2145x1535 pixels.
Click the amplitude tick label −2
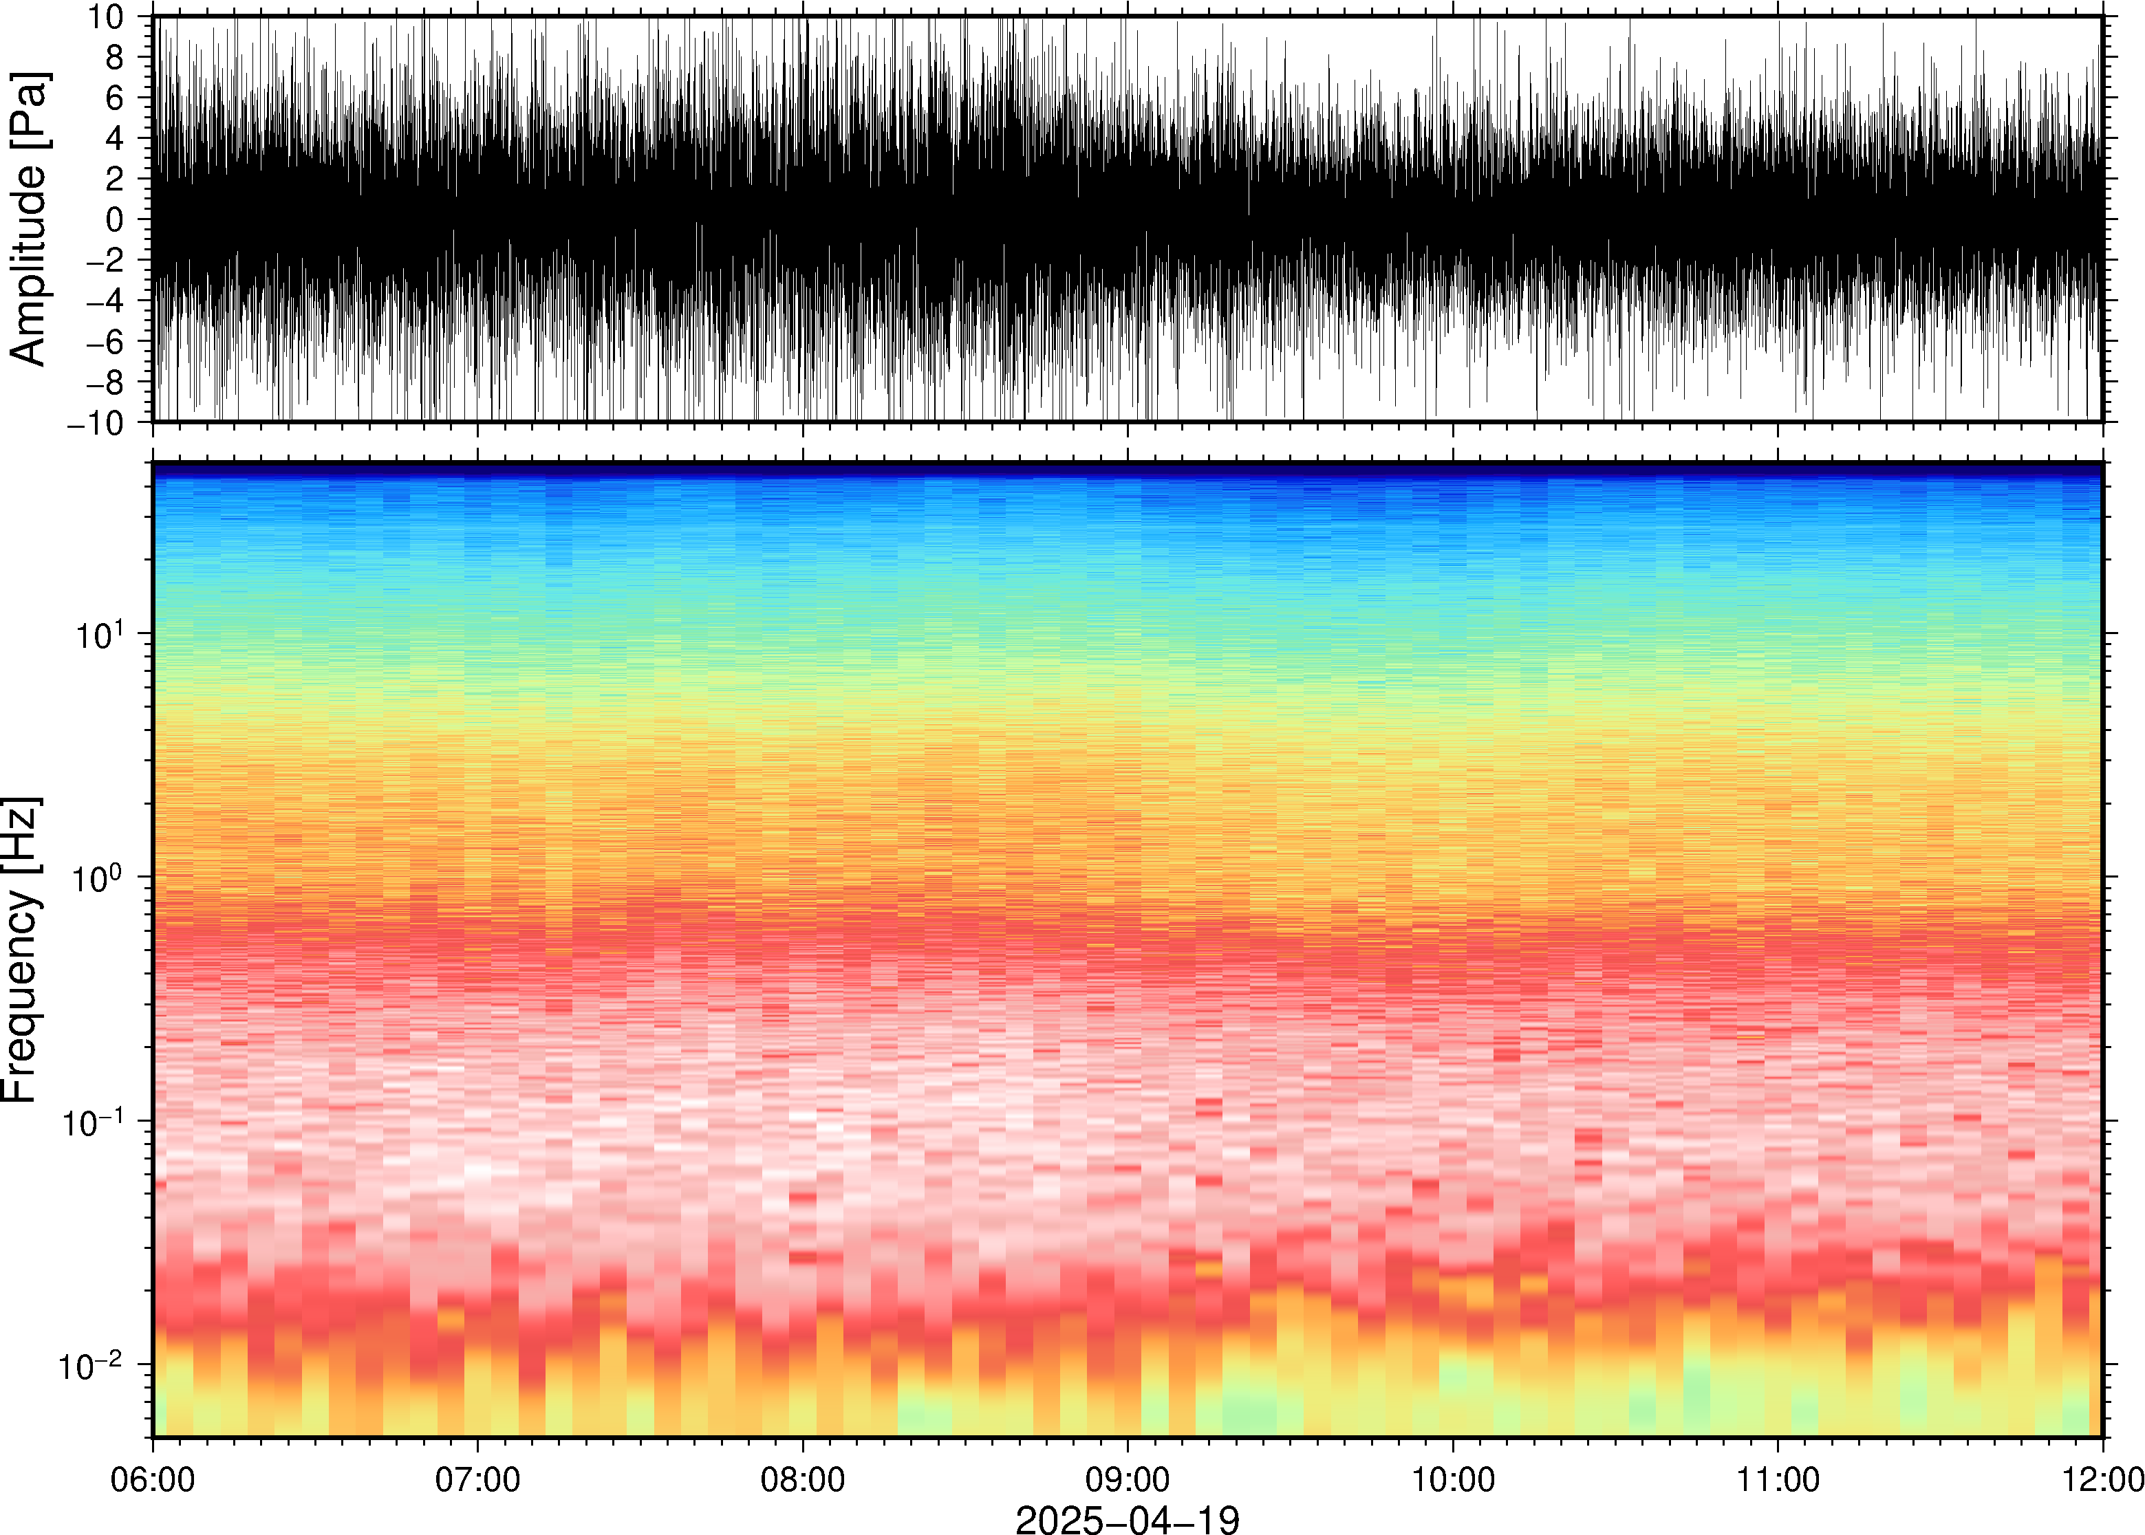point(105,260)
